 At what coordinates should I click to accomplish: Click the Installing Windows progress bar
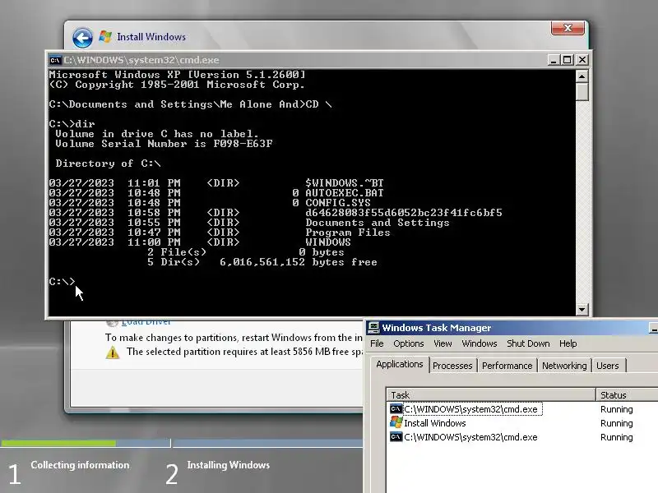coord(268,443)
